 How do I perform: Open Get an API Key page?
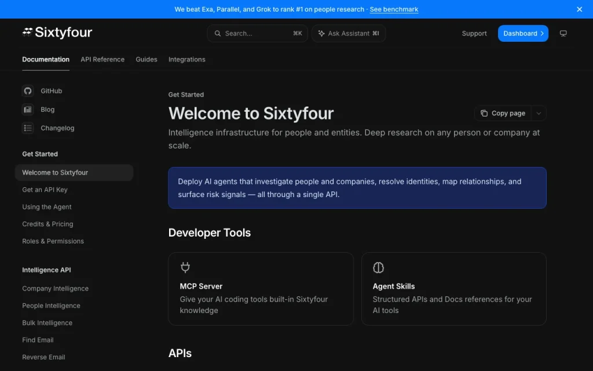coord(45,190)
